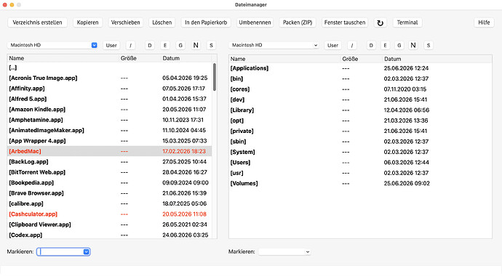Sort left pane by Datum column header

coord(186,58)
